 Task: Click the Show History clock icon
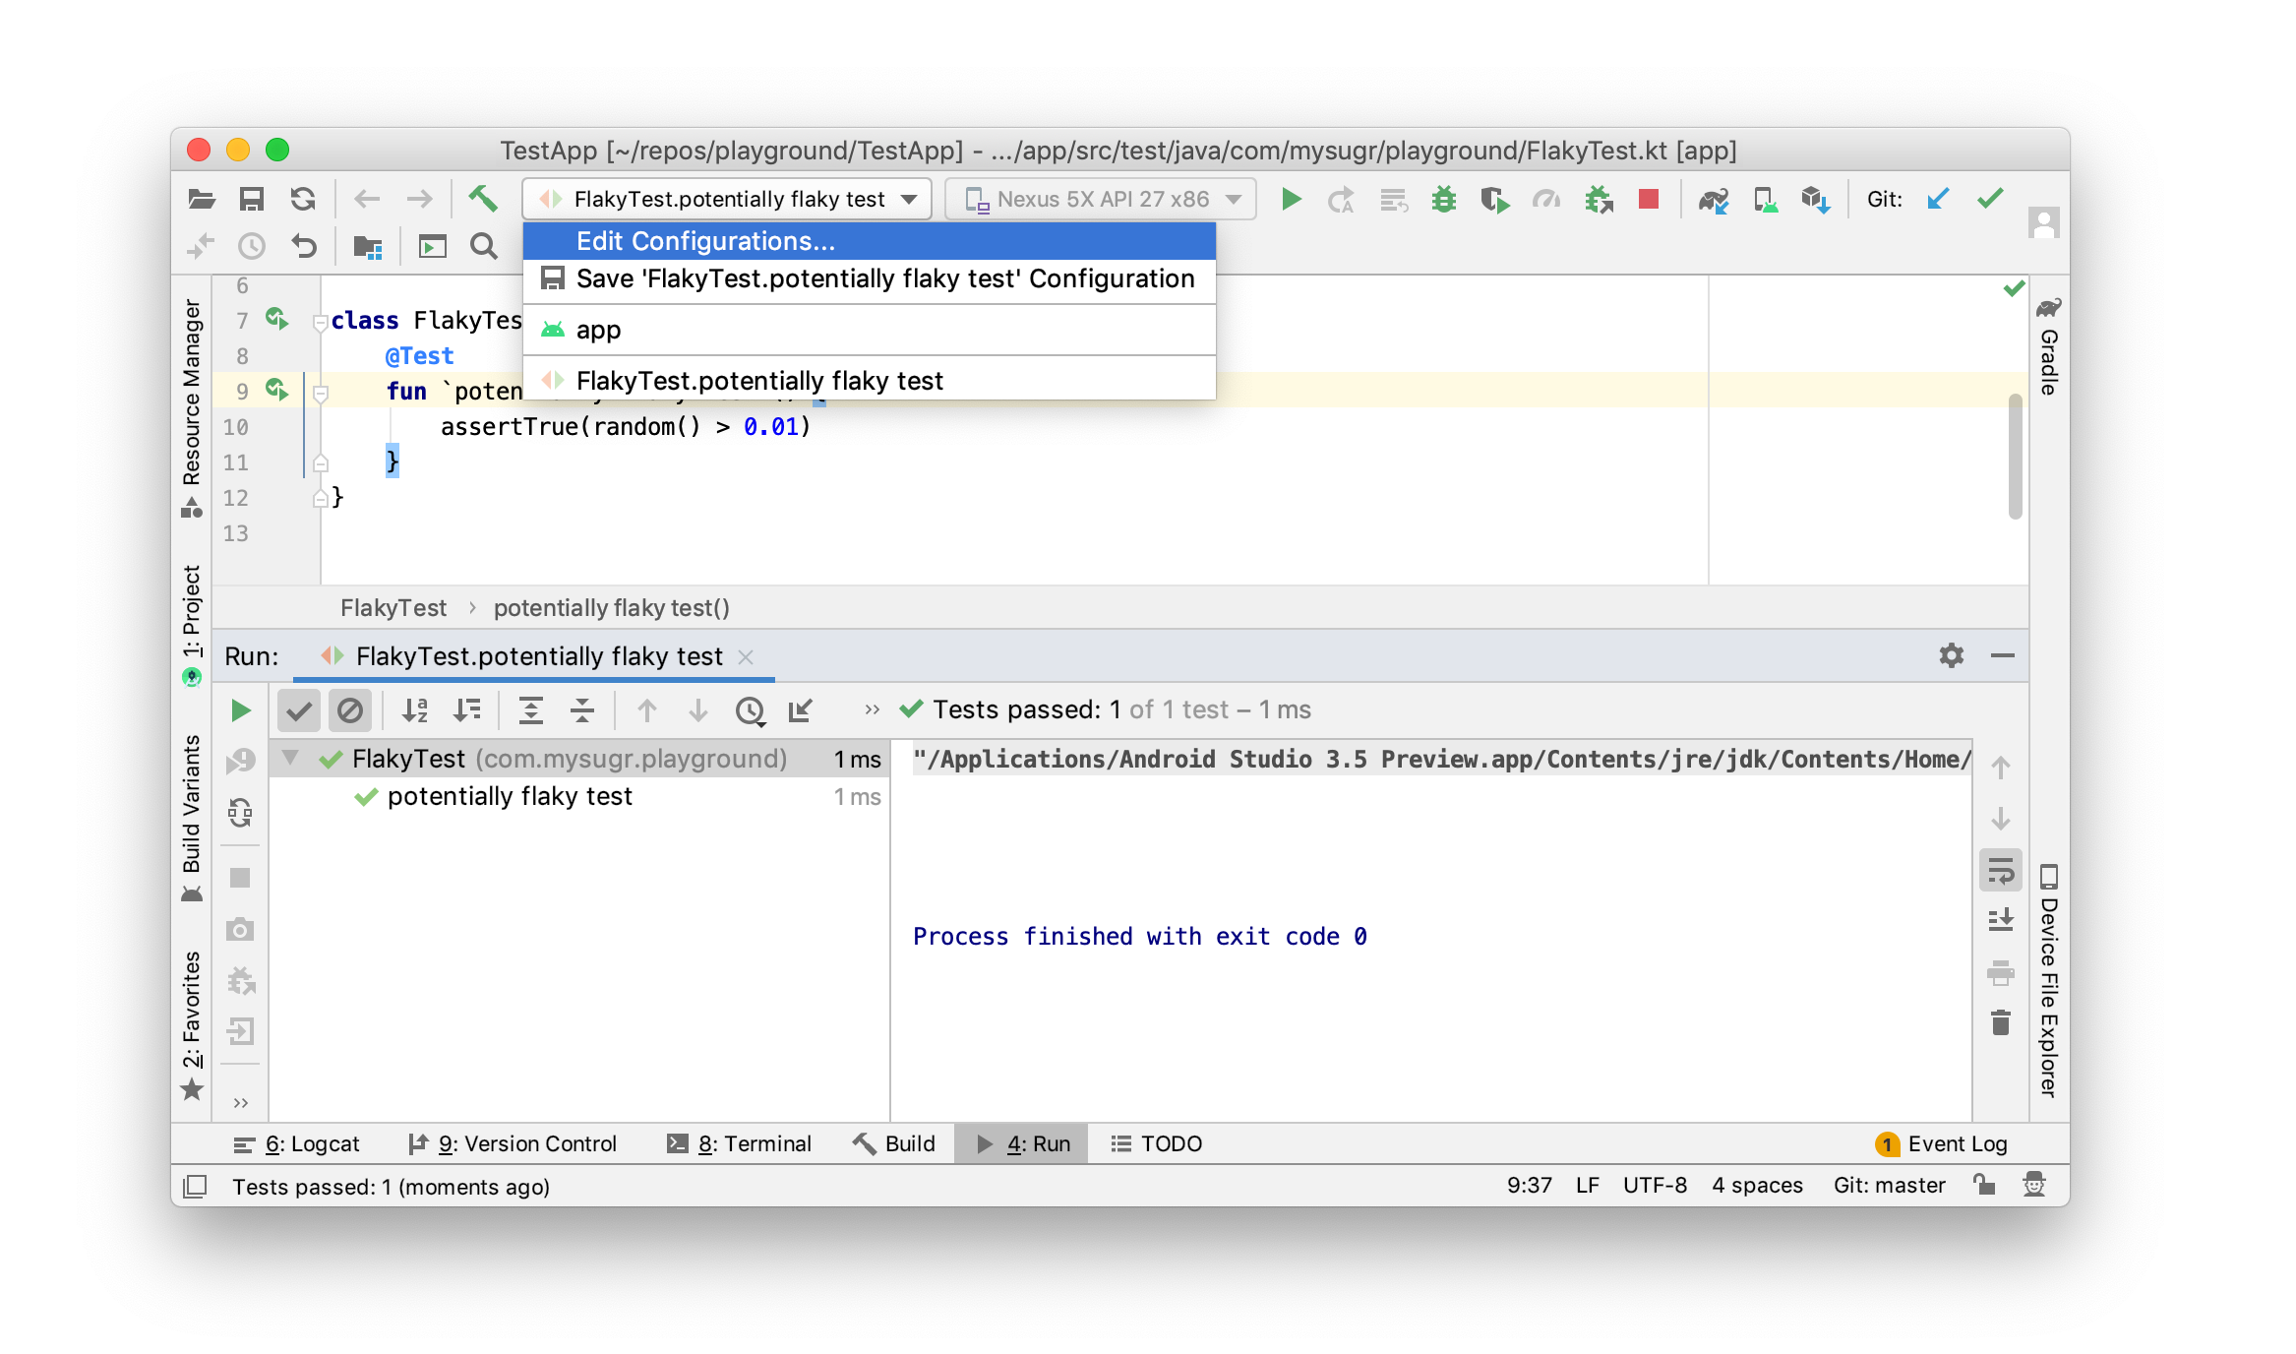(252, 246)
